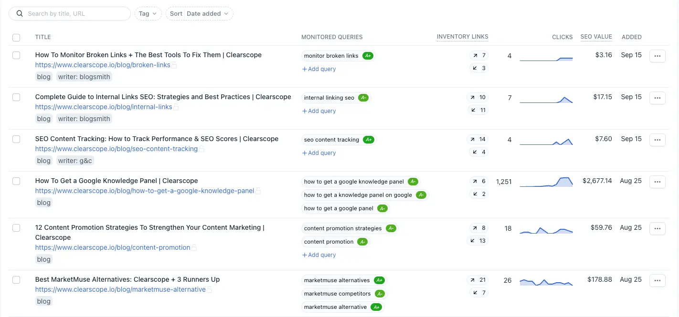Viewport: 679px width, 317px height.
Task: Open the clearscope.io/blog/content-promotion link
Action: pos(113,248)
